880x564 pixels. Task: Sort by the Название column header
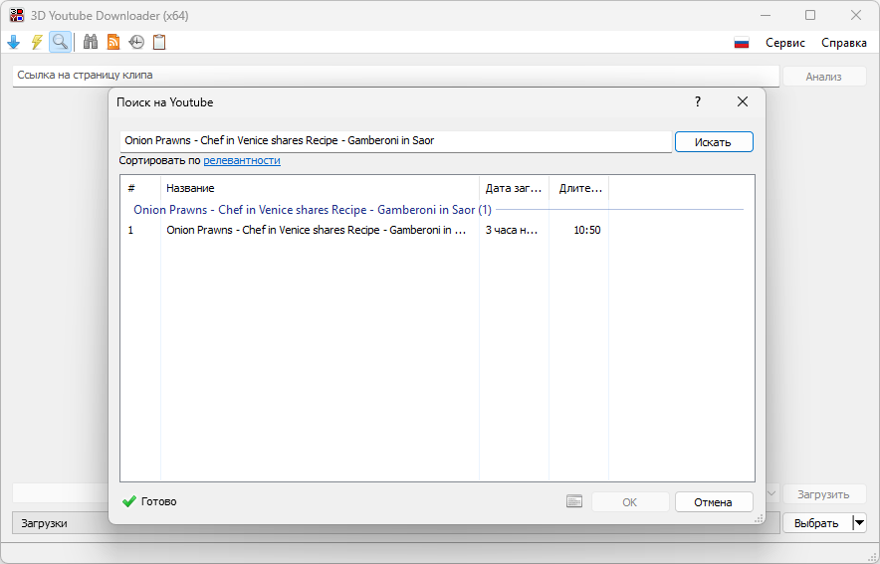click(x=320, y=188)
